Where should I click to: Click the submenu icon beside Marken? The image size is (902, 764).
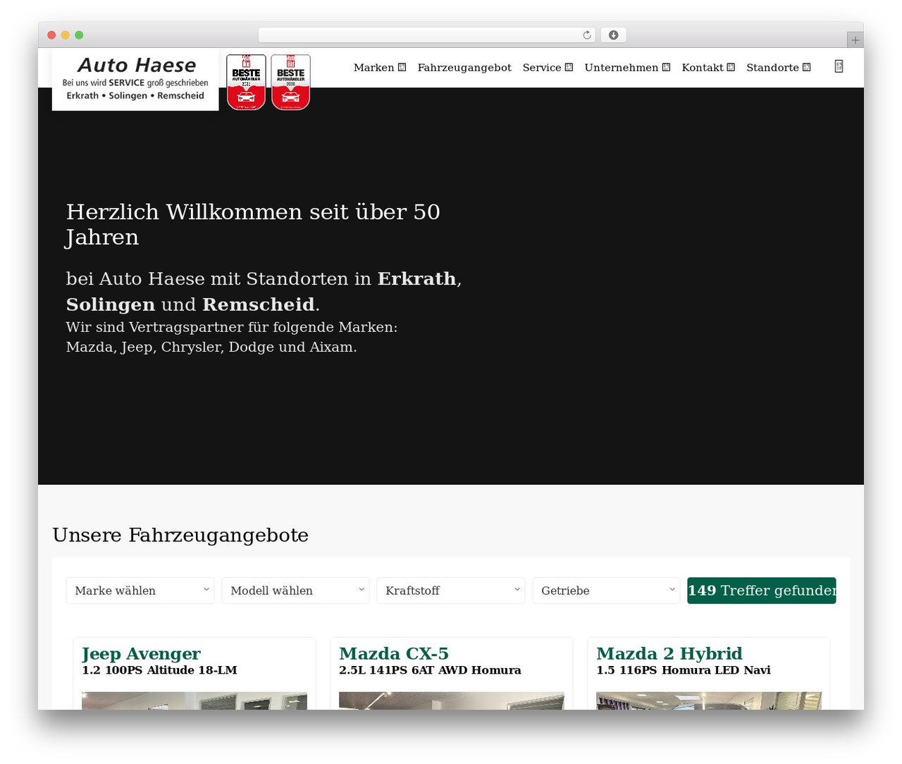pyautogui.click(x=402, y=68)
